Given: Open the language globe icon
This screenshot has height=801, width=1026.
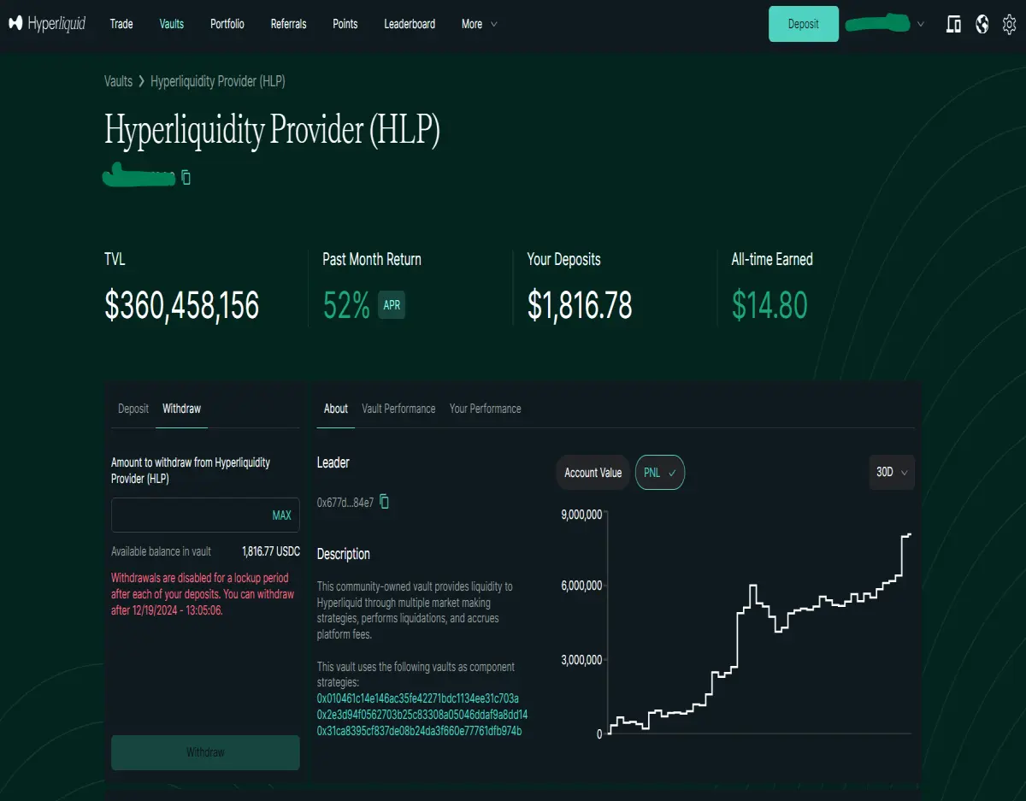Looking at the screenshot, I should click(x=982, y=24).
